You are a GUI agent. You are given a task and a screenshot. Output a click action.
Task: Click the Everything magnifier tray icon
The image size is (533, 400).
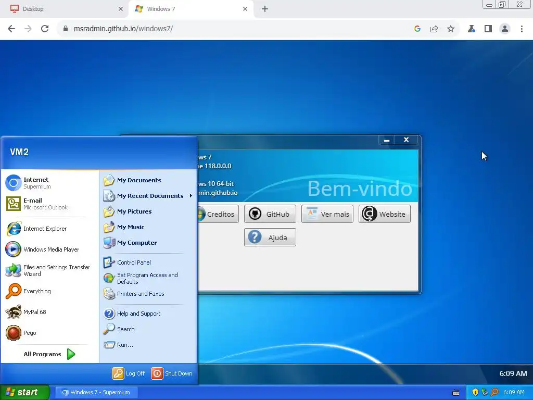pyautogui.click(x=494, y=392)
